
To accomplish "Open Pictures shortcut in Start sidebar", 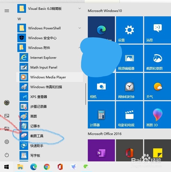I will [7, 116].
